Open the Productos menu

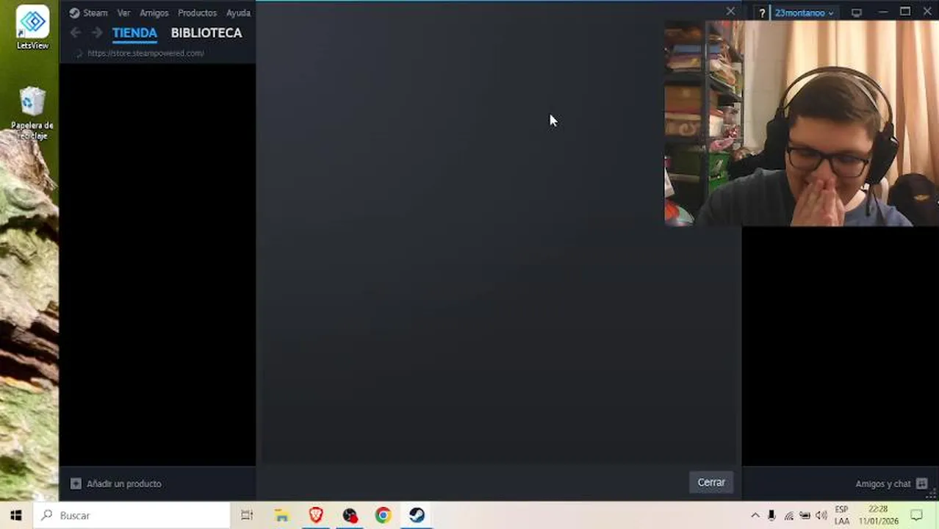197,12
